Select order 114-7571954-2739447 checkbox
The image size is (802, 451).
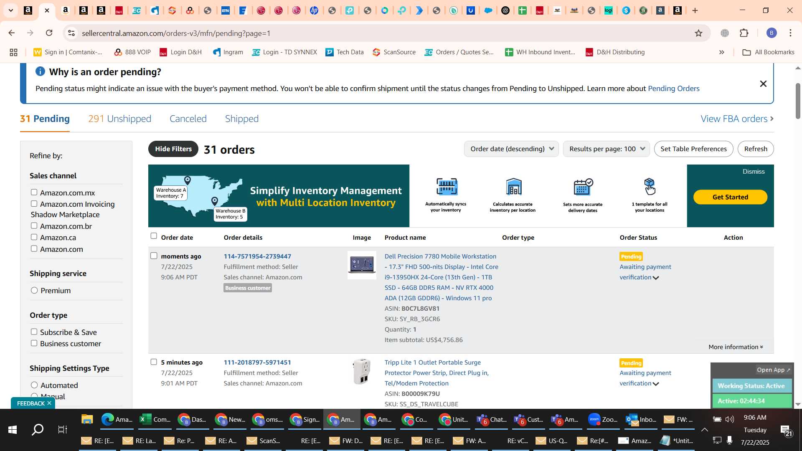click(154, 256)
